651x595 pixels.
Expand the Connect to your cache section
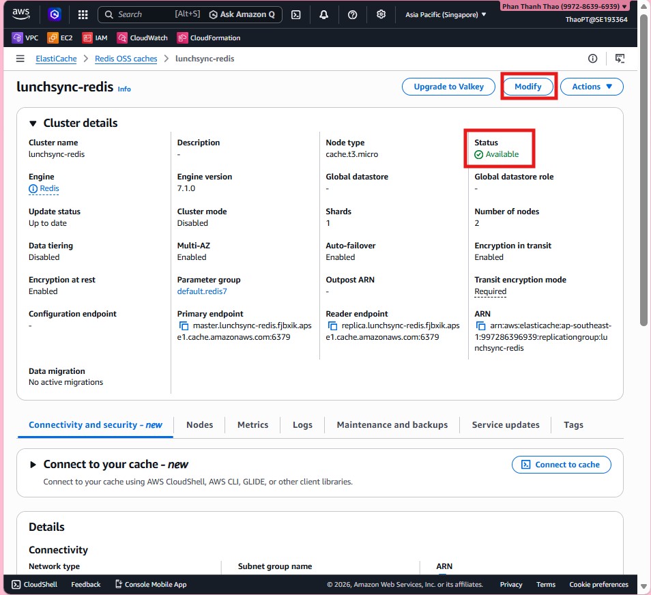[33, 463]
